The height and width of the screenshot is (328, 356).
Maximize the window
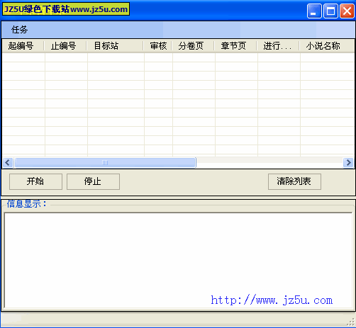tap(330, 11)
